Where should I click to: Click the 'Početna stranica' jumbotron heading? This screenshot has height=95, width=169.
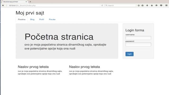pos(59,37)
